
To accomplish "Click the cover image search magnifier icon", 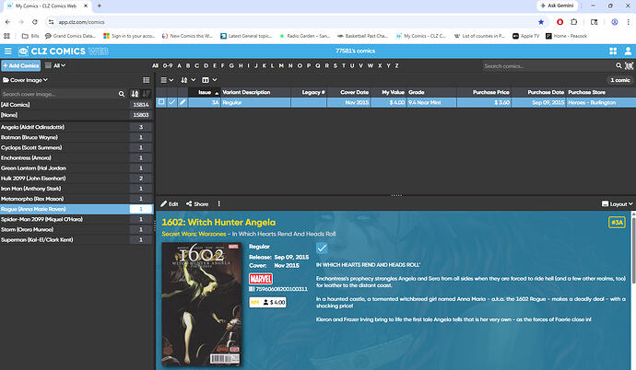I will pos(122,94).
